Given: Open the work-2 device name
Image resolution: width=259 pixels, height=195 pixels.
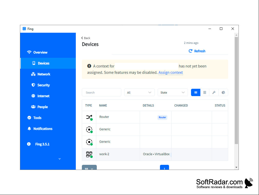Looking at the screenshot, I should 104,154.
